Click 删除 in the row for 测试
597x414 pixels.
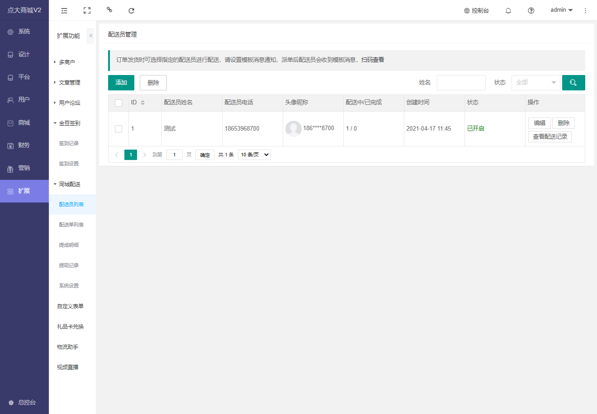564,123
